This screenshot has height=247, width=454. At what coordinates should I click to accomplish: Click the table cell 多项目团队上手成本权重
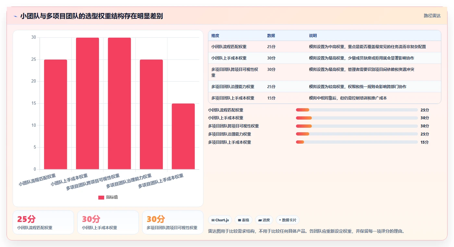click(233, 98)
